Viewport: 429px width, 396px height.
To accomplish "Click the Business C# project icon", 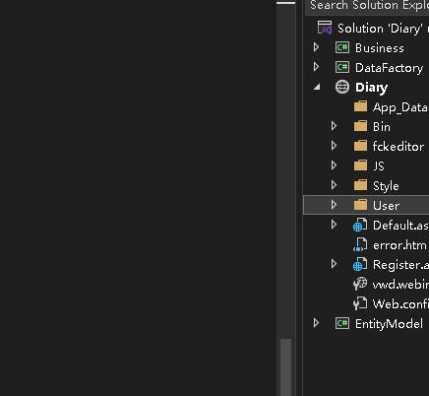I will point(342,48).
